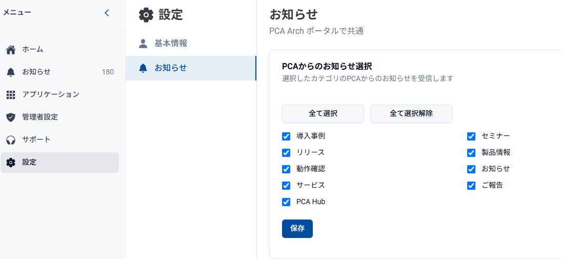Toggle the リリース checkbox

[286, 153]
